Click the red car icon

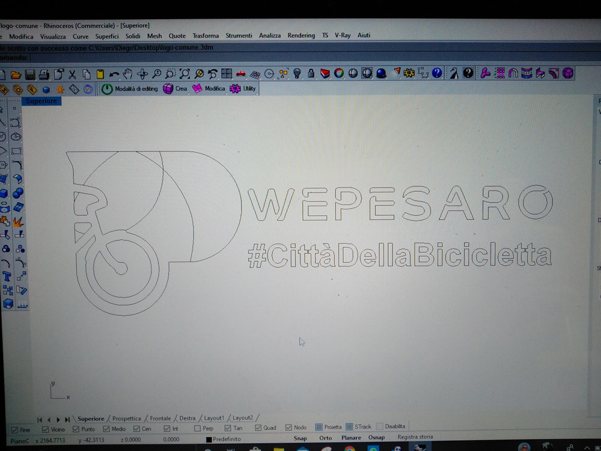pos(241,73)
